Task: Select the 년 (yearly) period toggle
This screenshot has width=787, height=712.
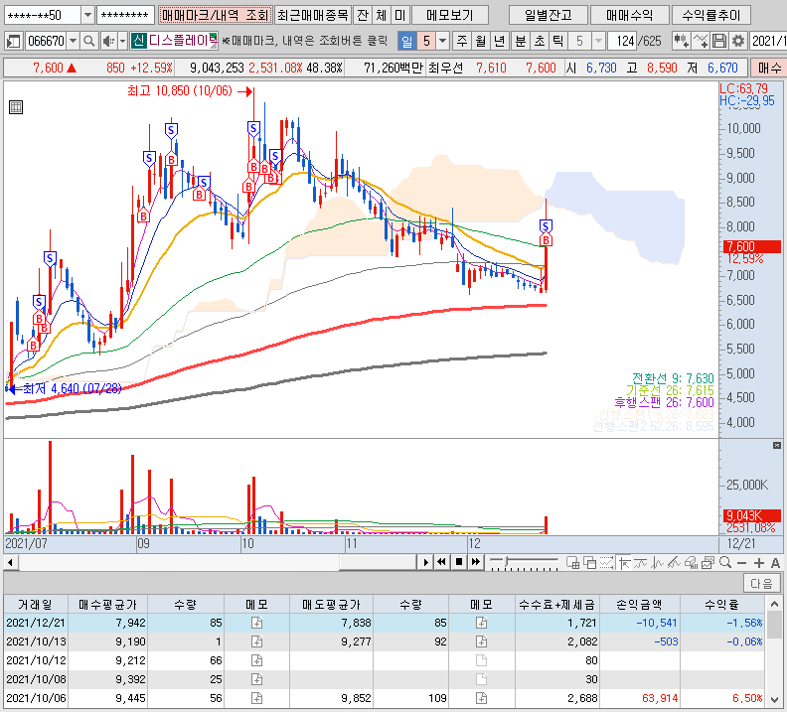Action: [500, 41]
